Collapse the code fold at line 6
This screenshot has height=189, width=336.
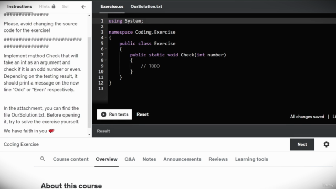pos(106,49)
